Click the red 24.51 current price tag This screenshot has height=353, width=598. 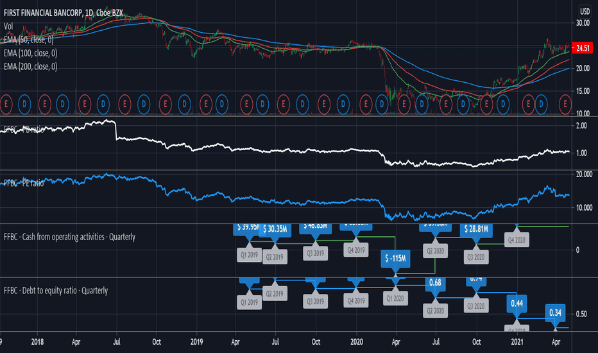pos(583,48)
